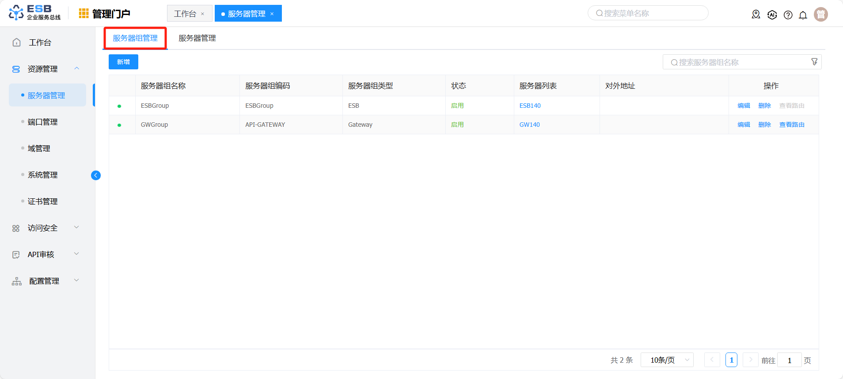Switch to the 服务器管理 sub-tab
843x379 pixels.
tap(197, 38)
